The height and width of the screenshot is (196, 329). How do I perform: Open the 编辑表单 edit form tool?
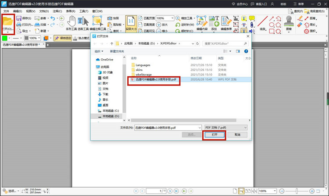click(x=226, y=23)
